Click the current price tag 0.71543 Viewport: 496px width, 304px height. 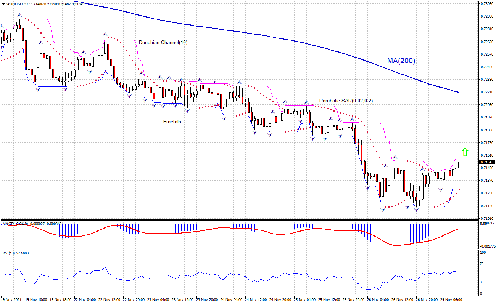coord(486,162)
